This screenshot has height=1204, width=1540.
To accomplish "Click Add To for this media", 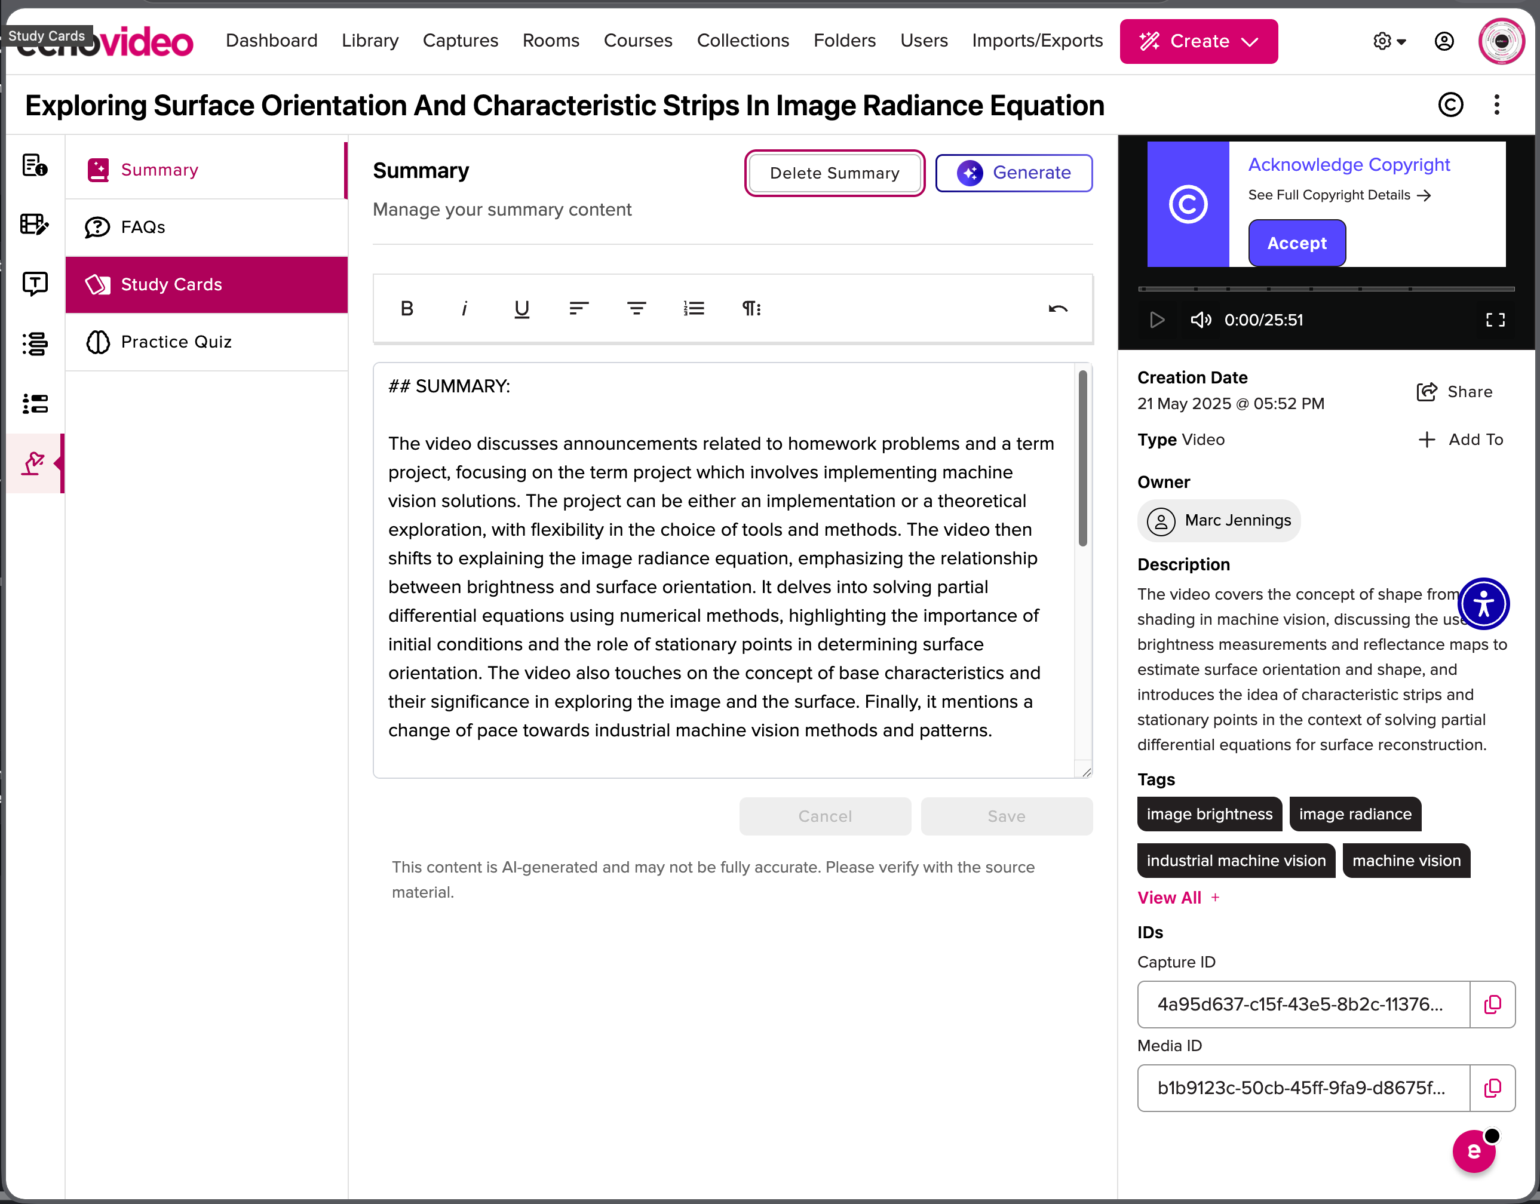I will pyautogui.click(x=1461, y=440).
